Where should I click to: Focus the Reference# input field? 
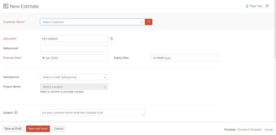click(x=74, y=49)
